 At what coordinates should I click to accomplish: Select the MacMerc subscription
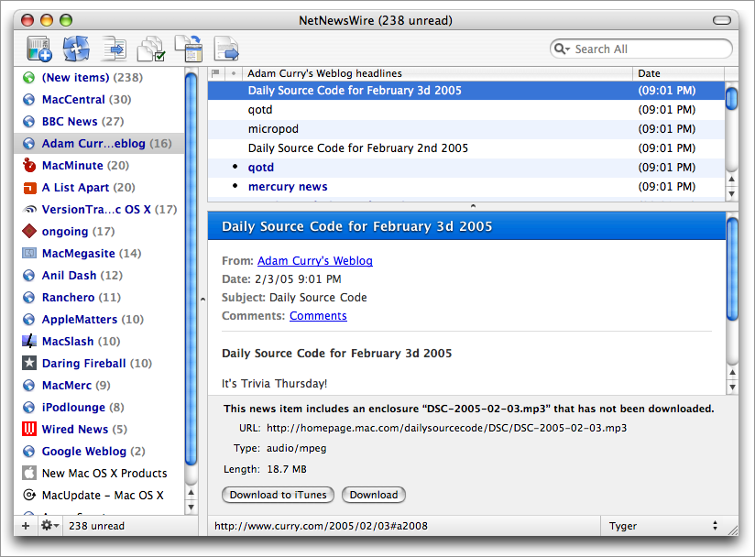coord(99,385)
